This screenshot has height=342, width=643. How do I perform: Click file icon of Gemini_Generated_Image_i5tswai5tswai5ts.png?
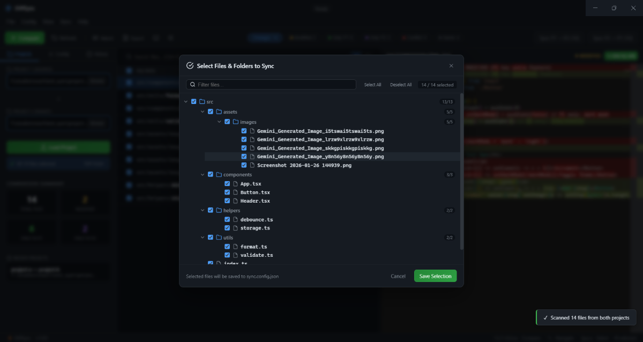pyautogui.click(x=252, y=131)
